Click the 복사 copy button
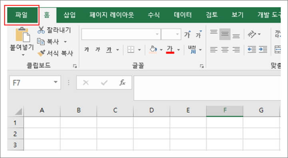This screenshot has width=288, height=158. (48, 42)
